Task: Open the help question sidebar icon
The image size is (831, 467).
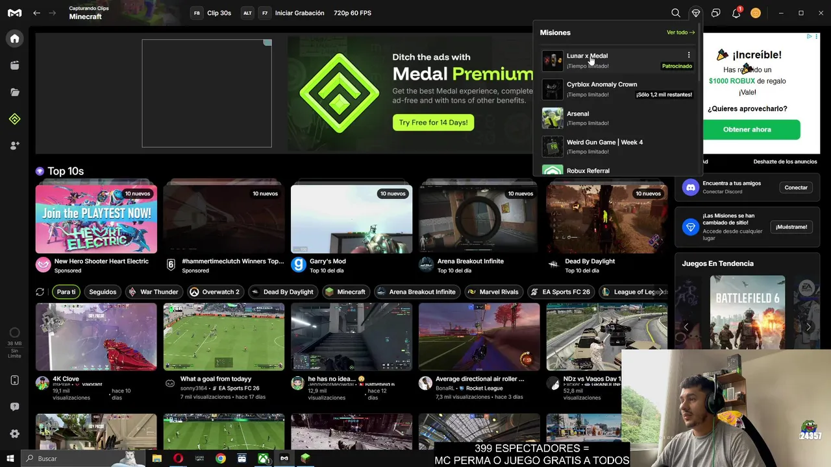Action: coord(14,407)
